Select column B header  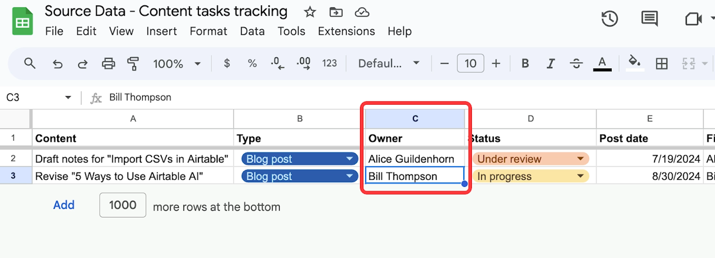(x=300, y=119)
